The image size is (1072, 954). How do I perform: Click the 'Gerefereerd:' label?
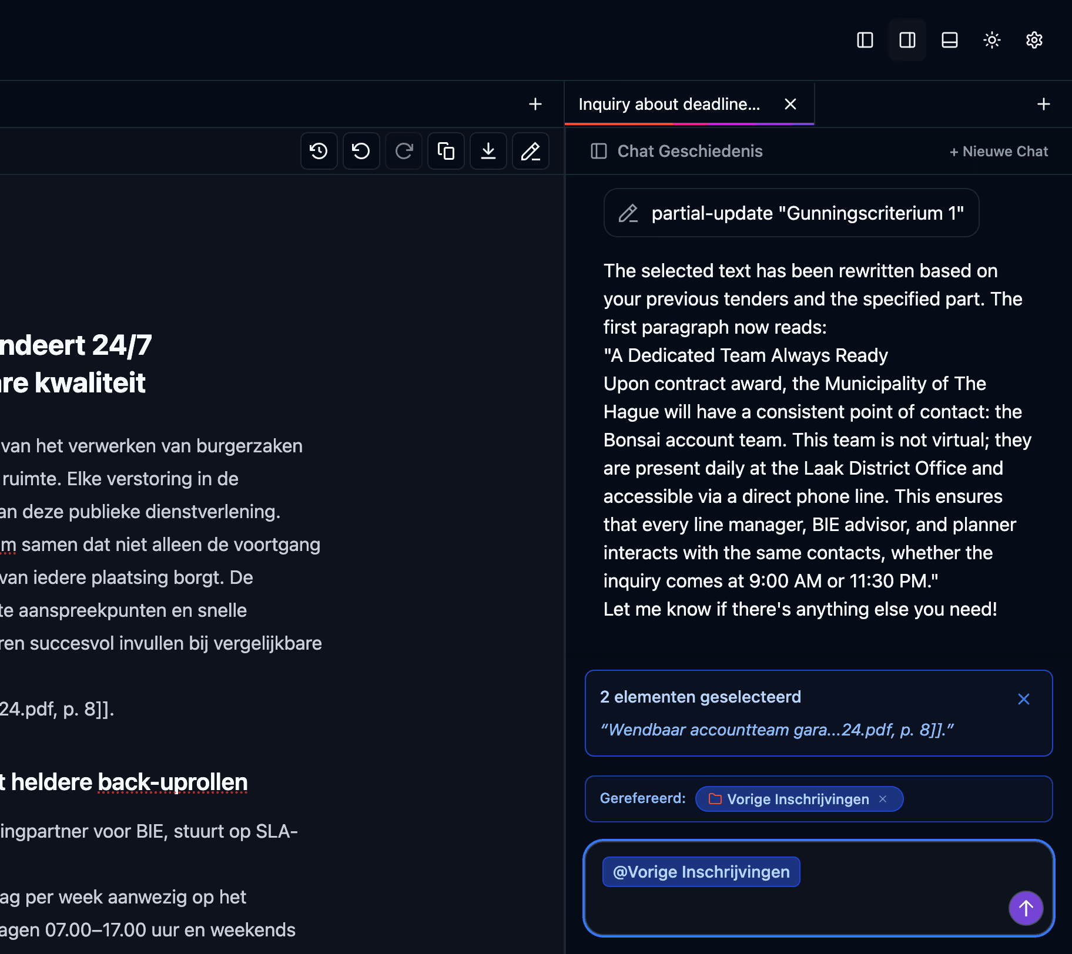tap(642, 798)
